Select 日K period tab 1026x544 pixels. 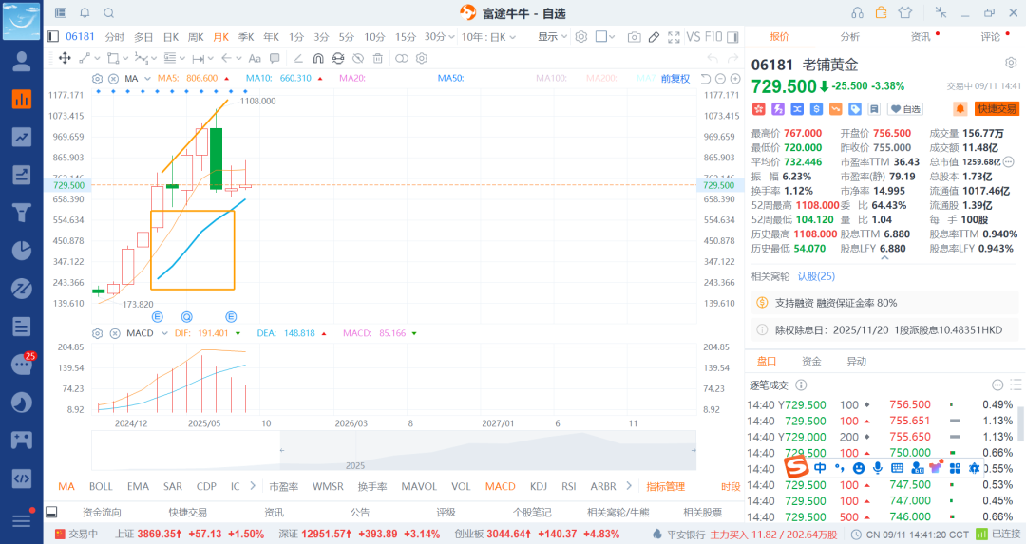click(x=171, y=37)
